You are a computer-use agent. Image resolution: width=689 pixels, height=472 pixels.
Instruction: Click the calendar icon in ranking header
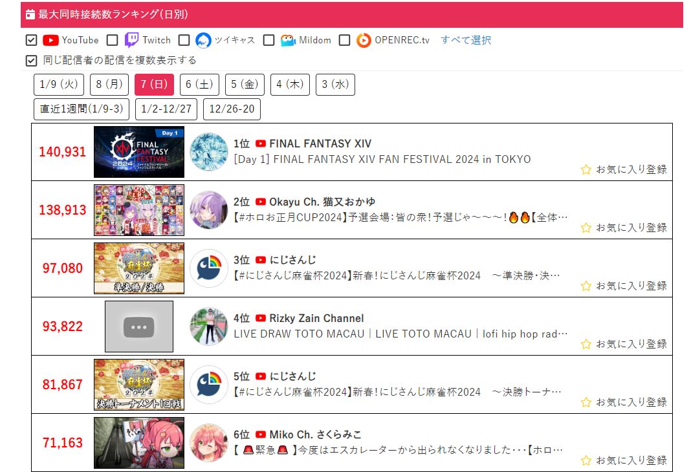[30, 14]
